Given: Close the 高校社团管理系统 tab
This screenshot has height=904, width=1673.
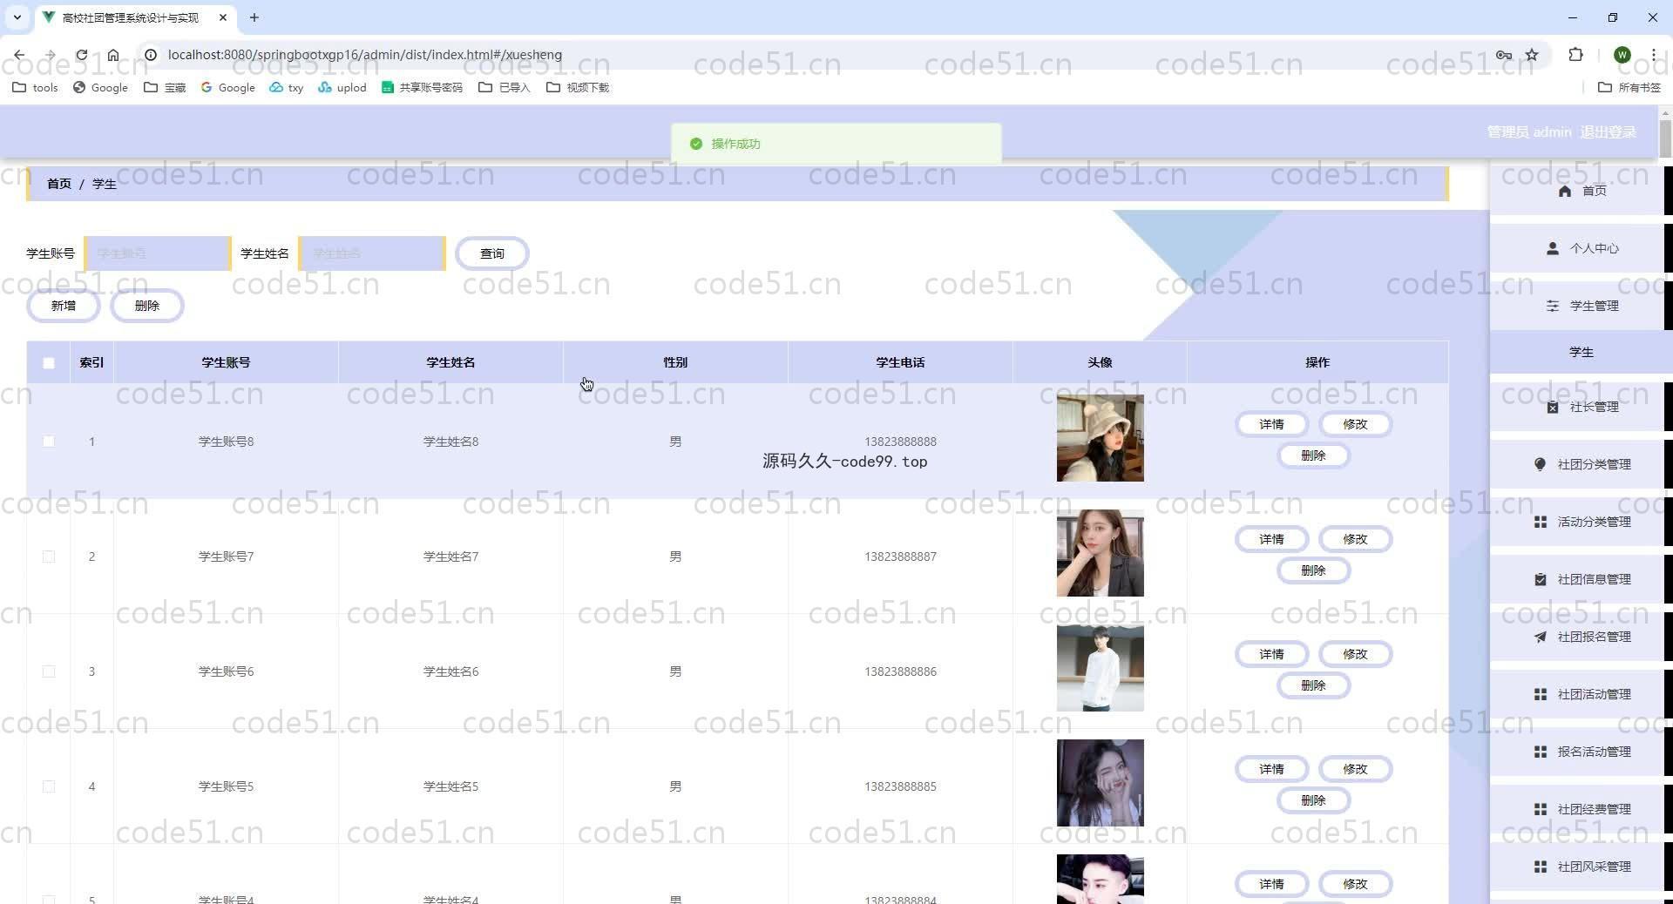Looking at the screenshot, I should point(223,17).
